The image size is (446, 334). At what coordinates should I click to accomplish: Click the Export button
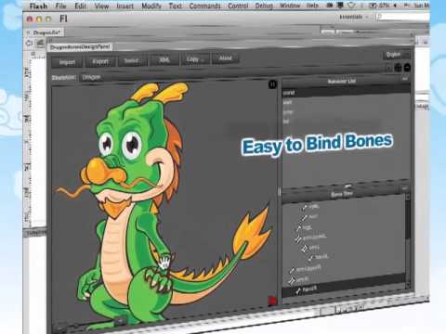click(x=100, y=61)
